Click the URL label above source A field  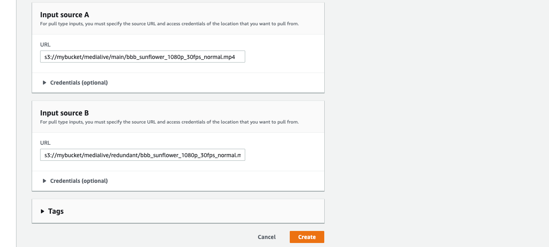[45, 45]
